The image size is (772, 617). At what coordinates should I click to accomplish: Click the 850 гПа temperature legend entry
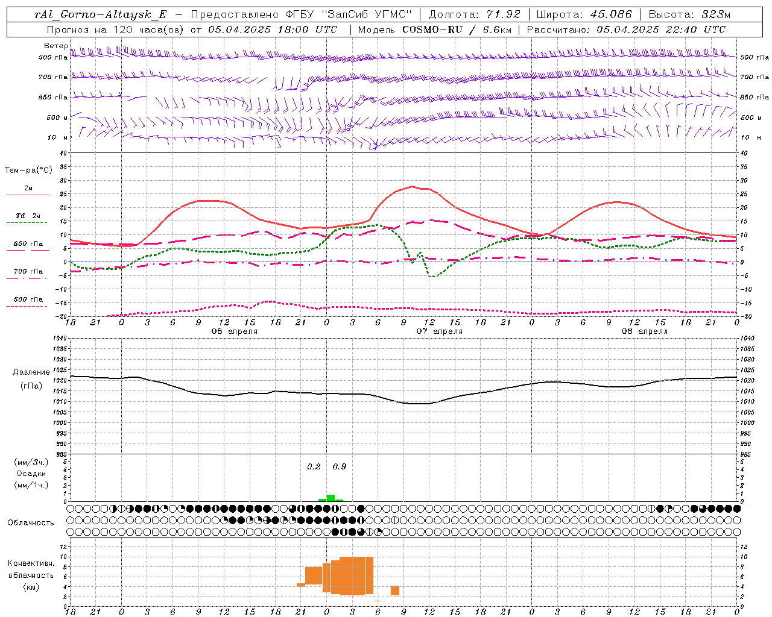click(28, 244)
